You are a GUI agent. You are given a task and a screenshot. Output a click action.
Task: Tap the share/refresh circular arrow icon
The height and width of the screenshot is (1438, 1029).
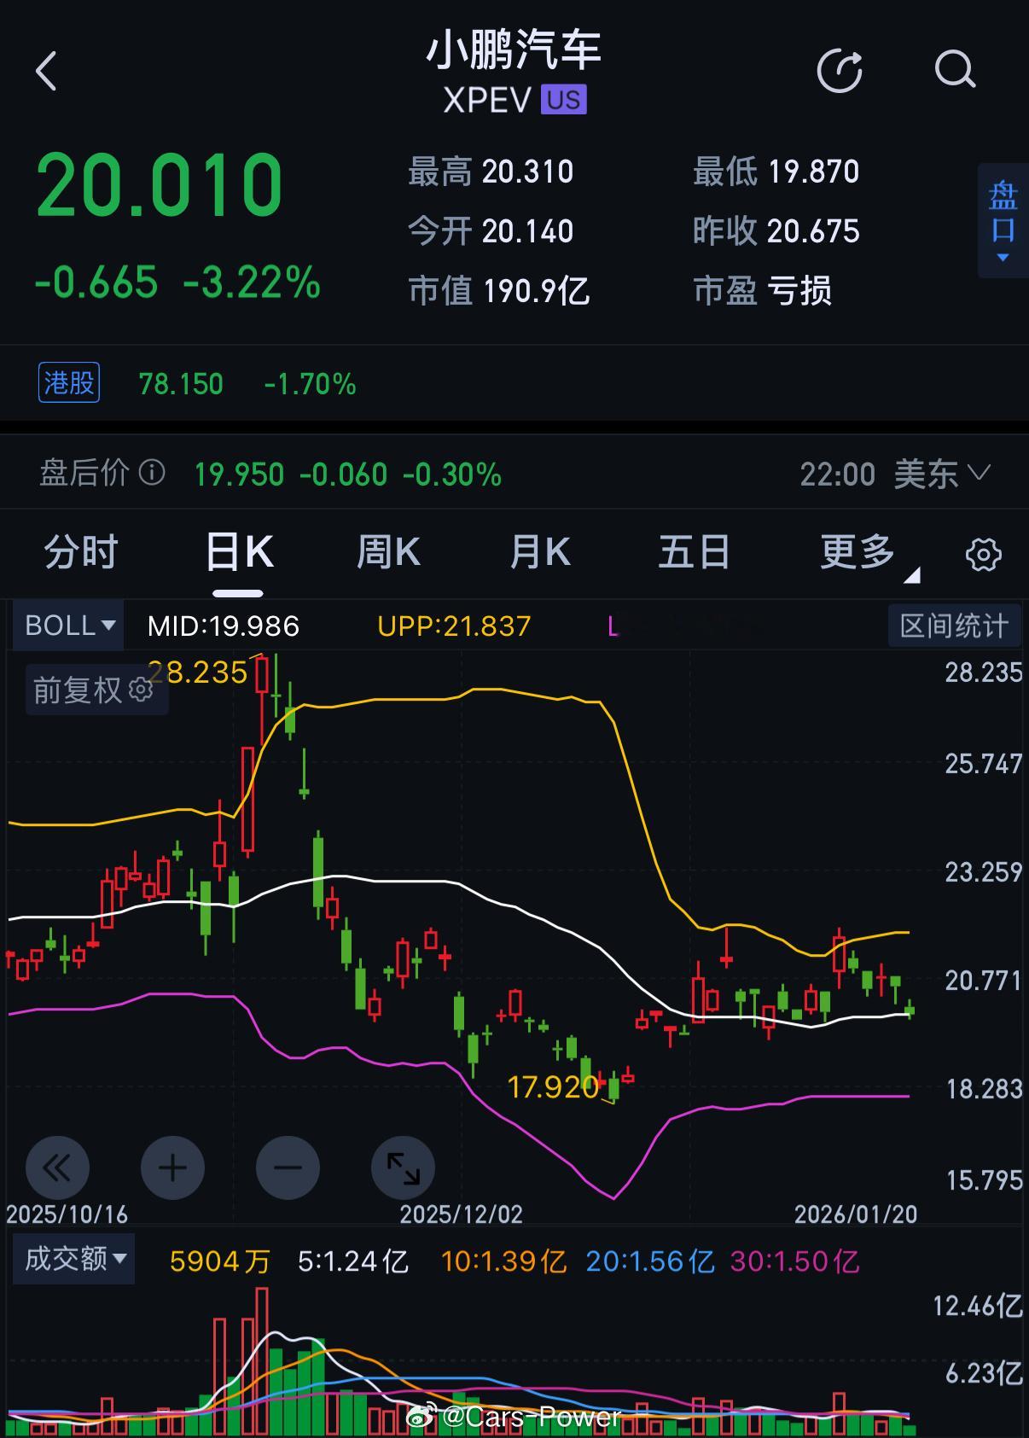(x=840, y=70)
